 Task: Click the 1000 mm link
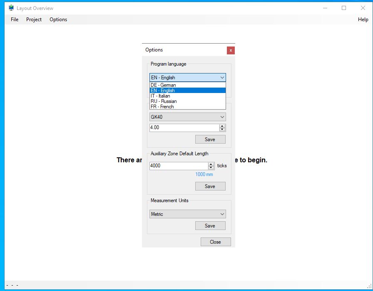[204, 174]
